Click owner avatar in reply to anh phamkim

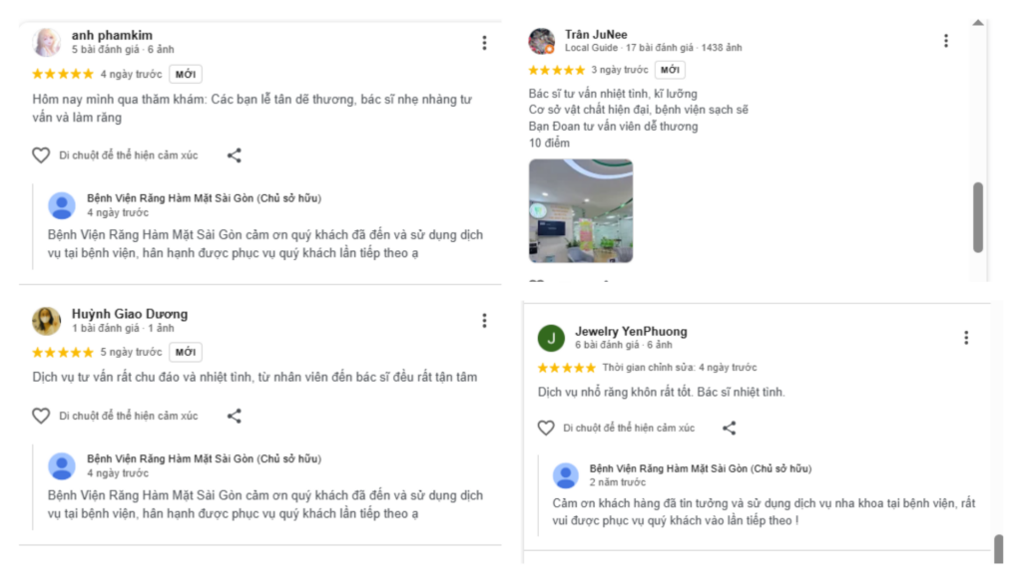tap(62, 205)
